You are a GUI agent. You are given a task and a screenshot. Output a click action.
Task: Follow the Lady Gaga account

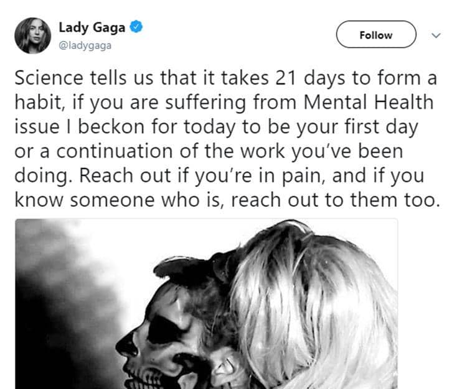(x=376, y=34)
